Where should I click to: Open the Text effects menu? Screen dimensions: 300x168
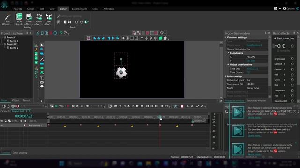point(49,19)
